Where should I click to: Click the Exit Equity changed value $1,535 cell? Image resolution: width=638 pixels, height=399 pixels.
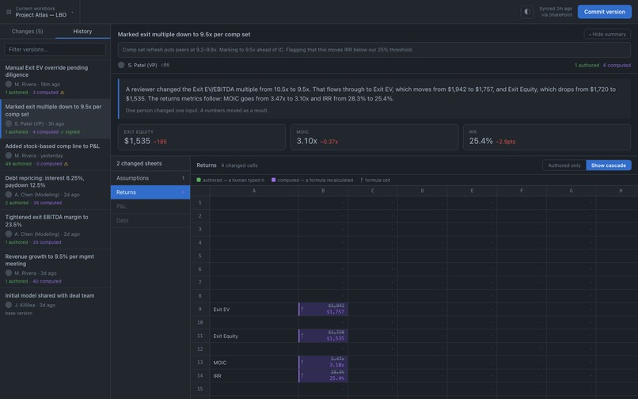tap(323, 336)
